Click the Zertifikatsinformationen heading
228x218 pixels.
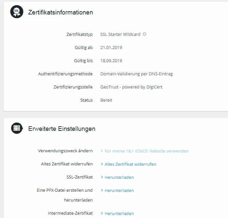point(60,12)
